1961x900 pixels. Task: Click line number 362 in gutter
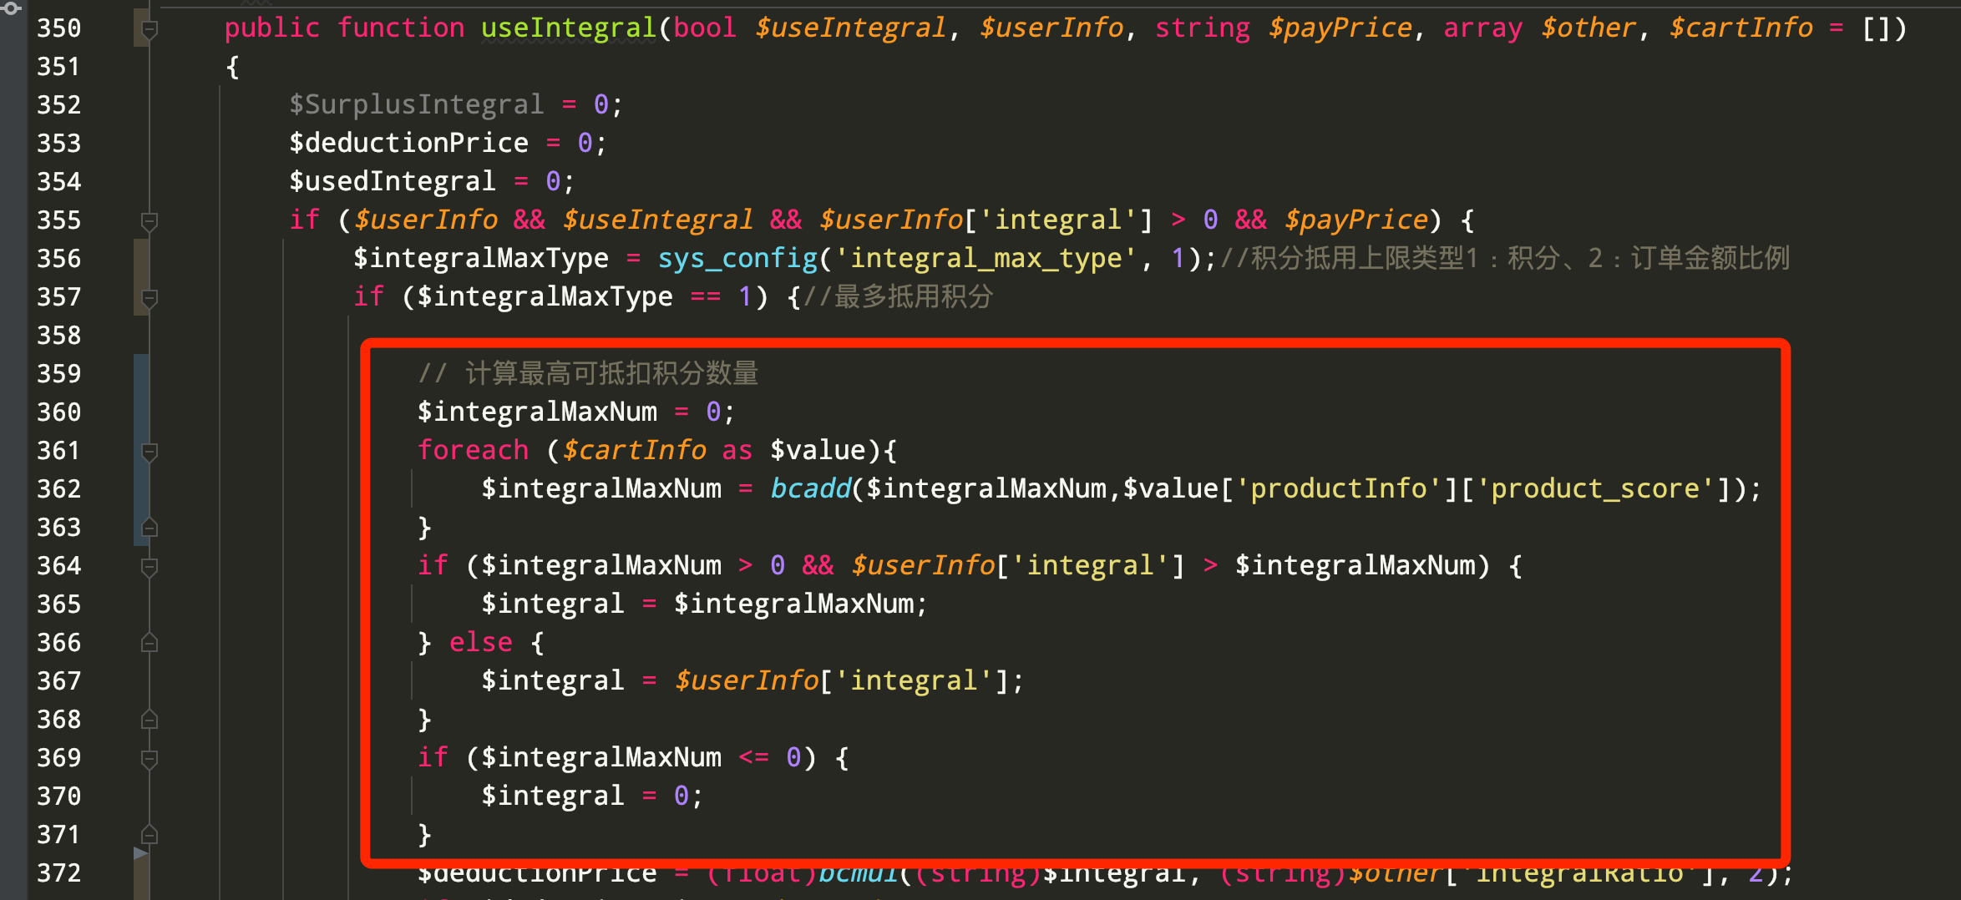pyautogui.click(x=58, y=489)
